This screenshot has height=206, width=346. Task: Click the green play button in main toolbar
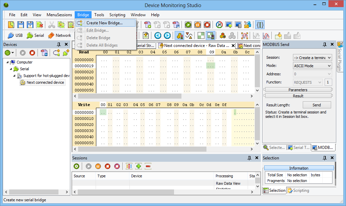(x=188, y=25)
